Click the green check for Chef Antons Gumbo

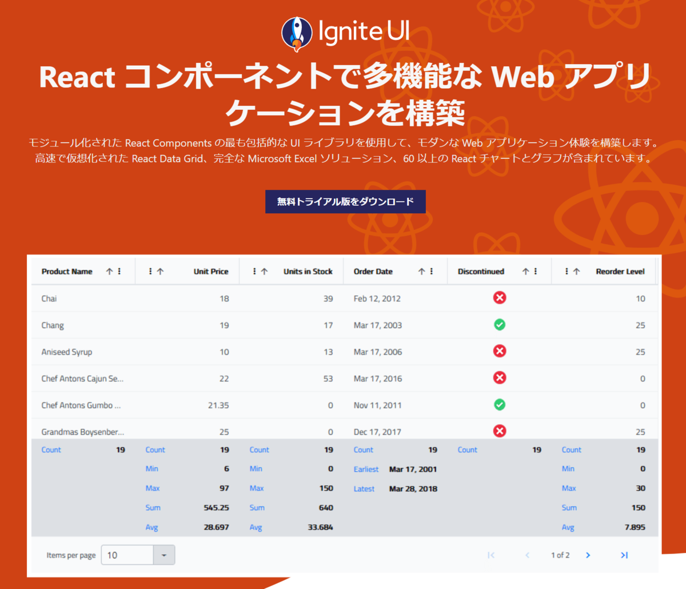tap(500, 405)
